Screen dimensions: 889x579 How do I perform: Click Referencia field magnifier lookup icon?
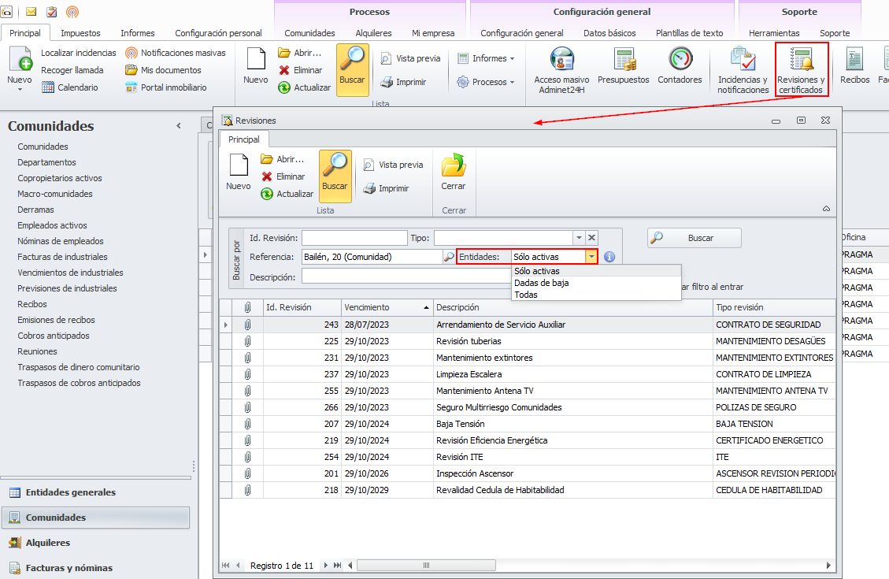[x=449, y=257]
